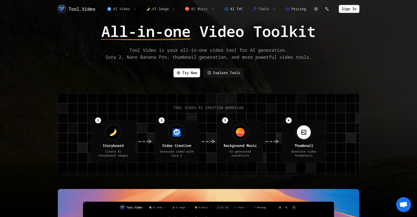Open the V user avatar in preview
417x217 pixels.
click(294, 207)
